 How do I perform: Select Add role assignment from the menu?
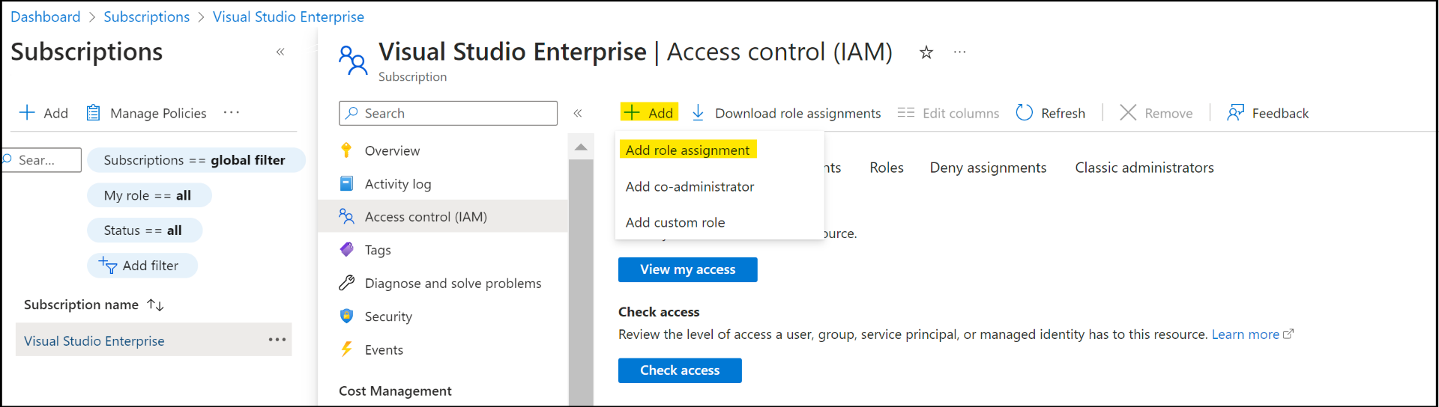point(688,150)
